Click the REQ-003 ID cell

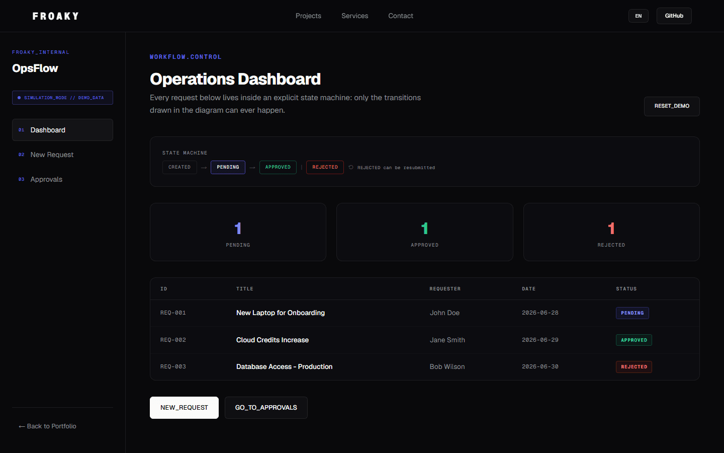click(x=173, y=367)
